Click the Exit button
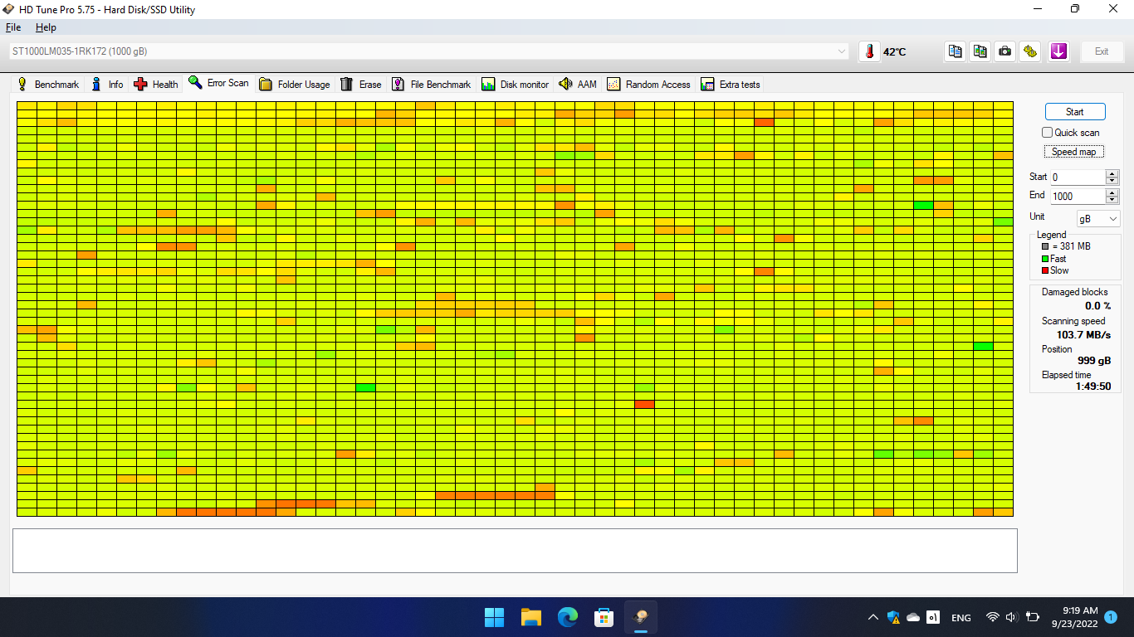The height and width of the screenshot is (637, 1134). click(x=1101, y=51)
